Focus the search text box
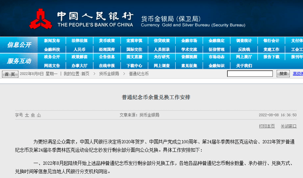 [250, 74]
